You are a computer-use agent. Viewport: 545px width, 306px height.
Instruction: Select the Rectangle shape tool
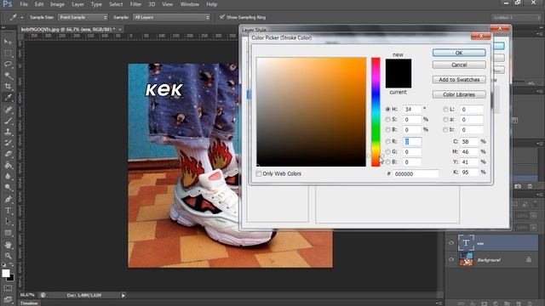8,233
